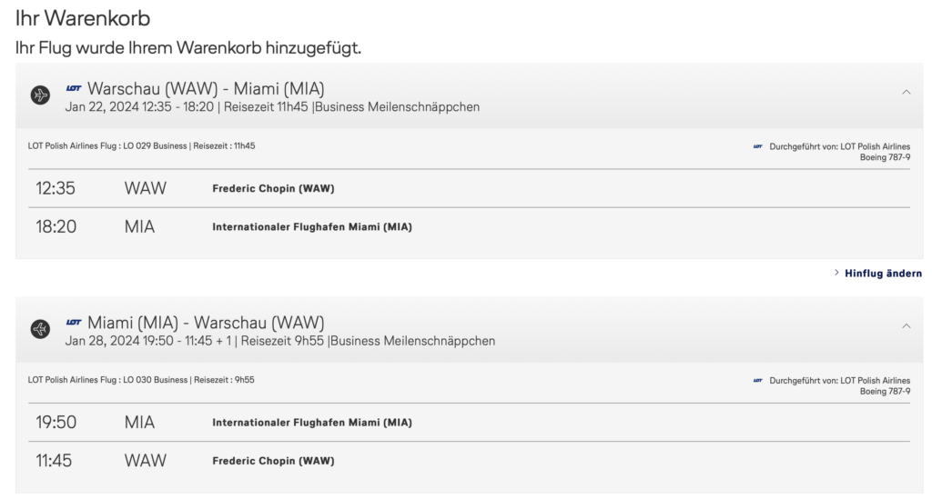Screen dimensions: 932x499
Task: Click the Jan 28, 2024 return flight summary
Action: tap(280, 341)
